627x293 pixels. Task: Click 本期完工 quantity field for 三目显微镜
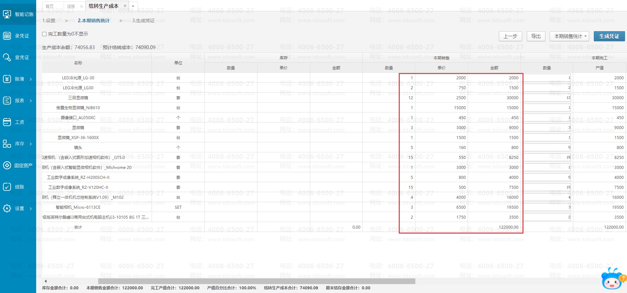click(547, 98)
